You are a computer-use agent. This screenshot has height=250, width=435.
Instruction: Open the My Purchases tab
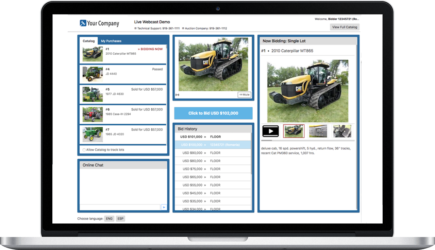click(111, 41)
